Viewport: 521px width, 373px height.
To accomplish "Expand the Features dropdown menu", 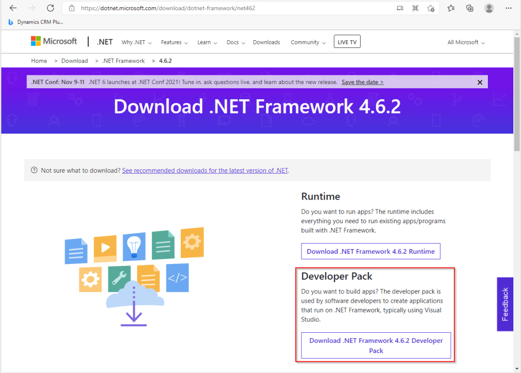I will pyautogui.click(x=174, y=42).
